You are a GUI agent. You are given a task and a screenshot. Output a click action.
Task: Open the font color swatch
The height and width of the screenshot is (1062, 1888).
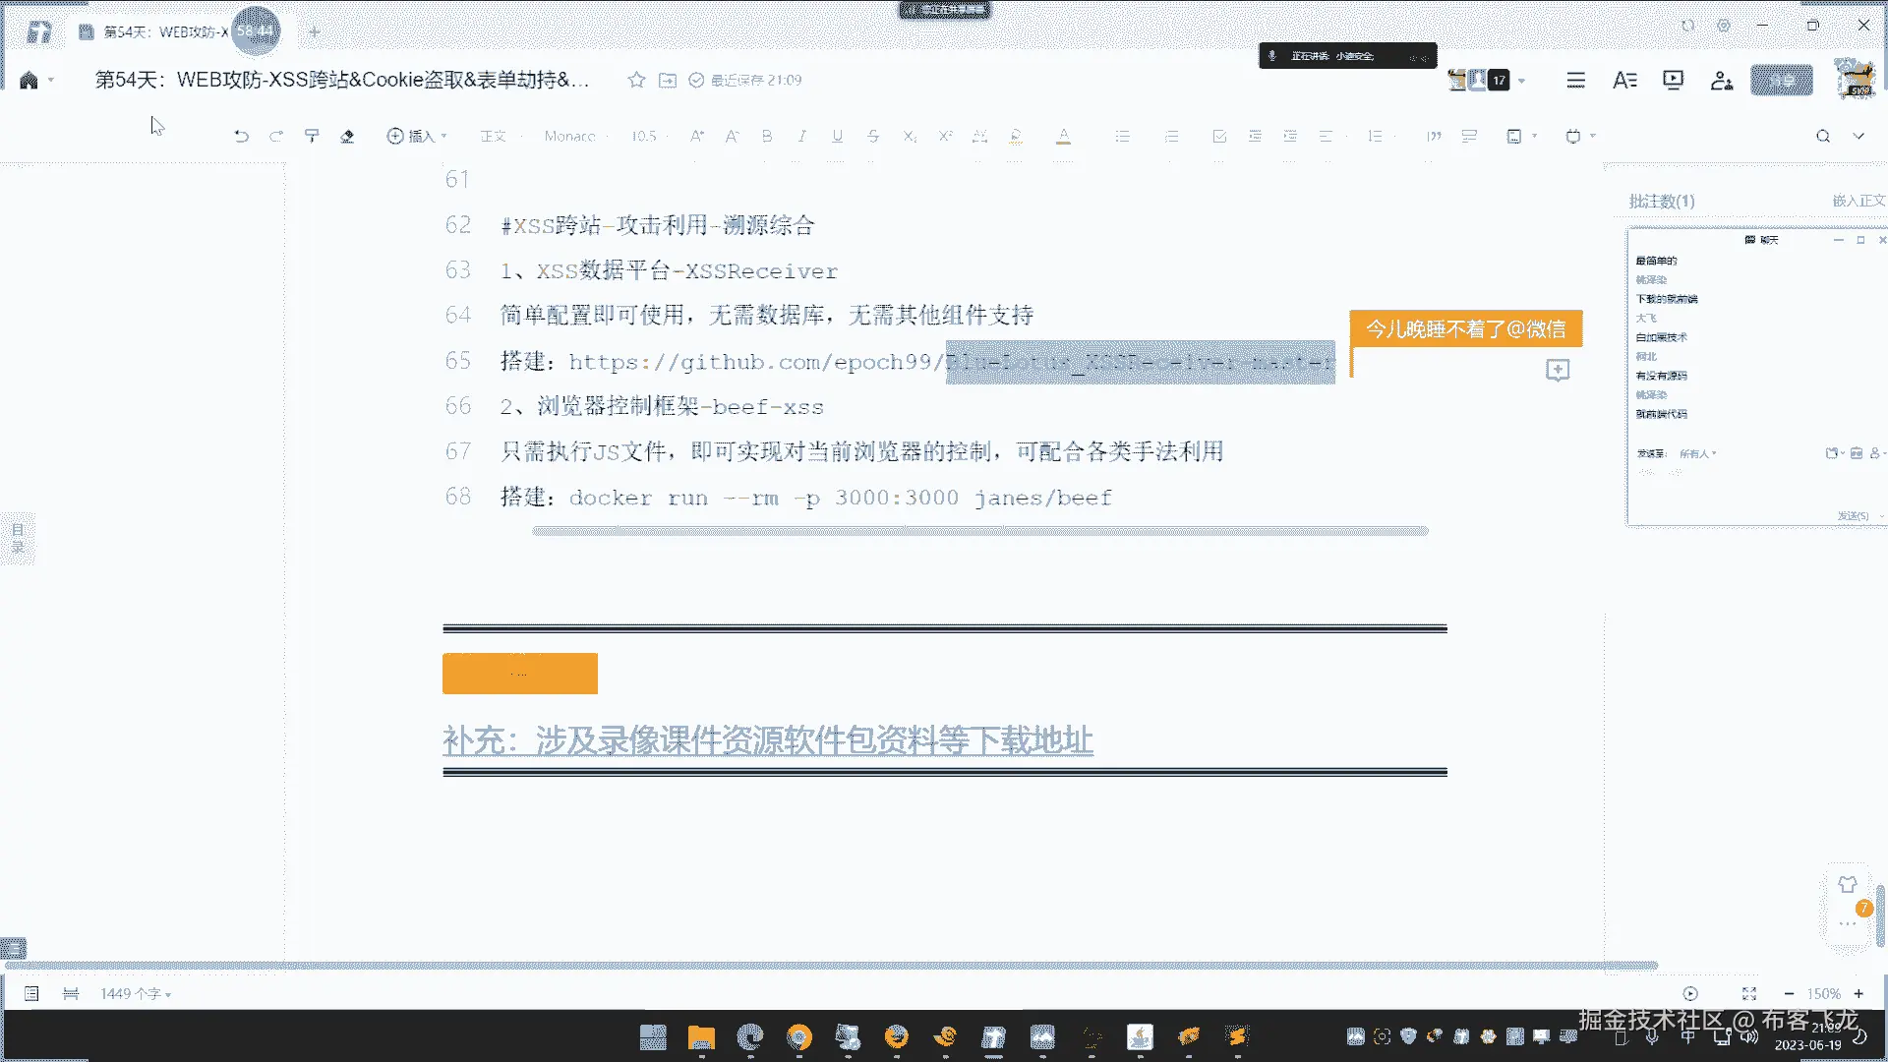coord(1063,137)
